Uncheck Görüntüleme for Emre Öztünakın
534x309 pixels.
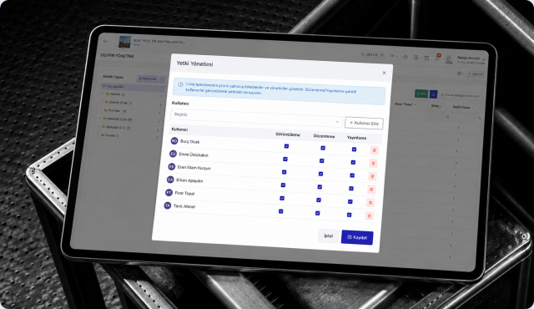coord(285,160)
